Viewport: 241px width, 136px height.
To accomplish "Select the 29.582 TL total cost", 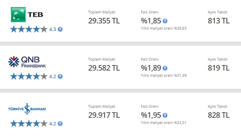I will coord(104,68).
